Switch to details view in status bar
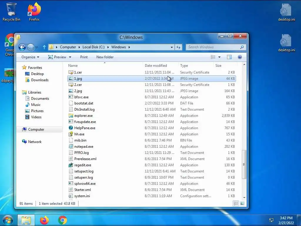Screen dimensions: 301x226 (236, 203)
